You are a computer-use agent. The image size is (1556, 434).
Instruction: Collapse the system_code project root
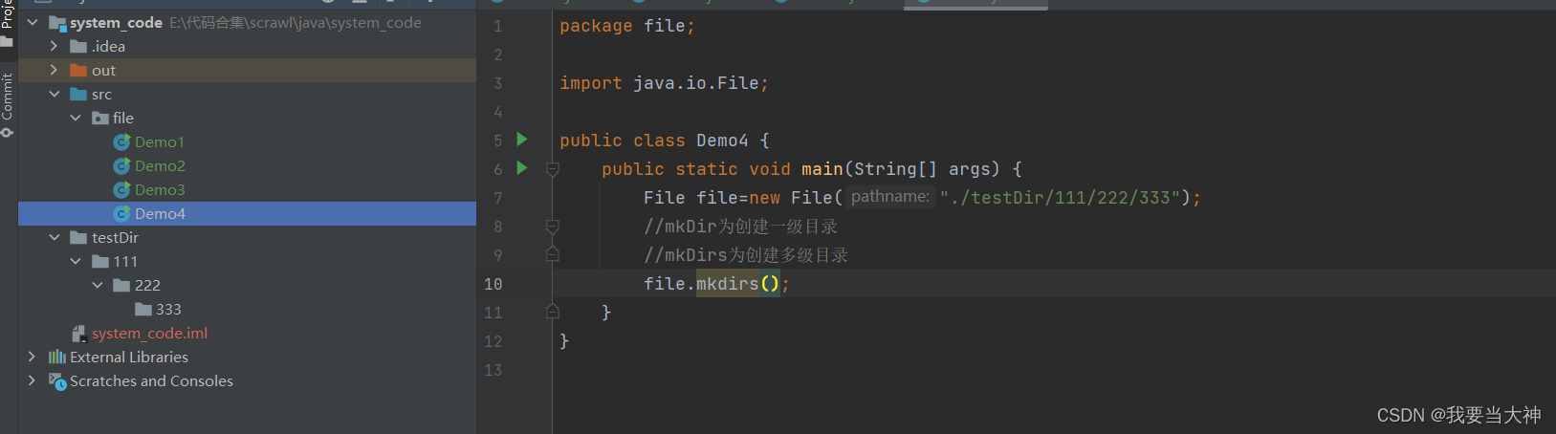point(33,22)
